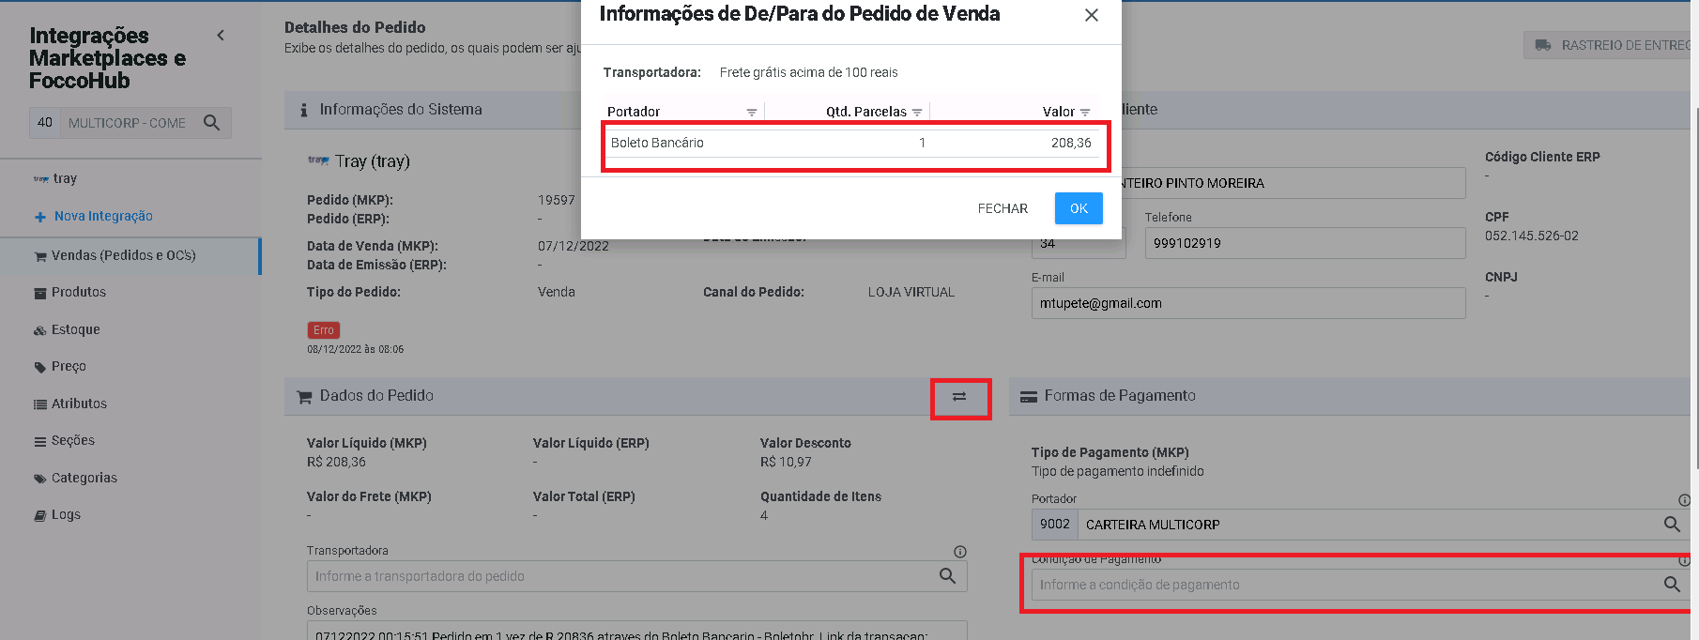Click the company search magnifier icon
Image resolution: width=1699 pixels, height=640 pixels.
(x=212, y=123)
